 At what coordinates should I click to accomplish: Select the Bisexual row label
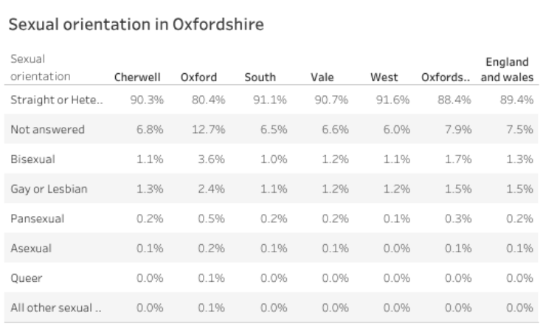click(34, 159)
